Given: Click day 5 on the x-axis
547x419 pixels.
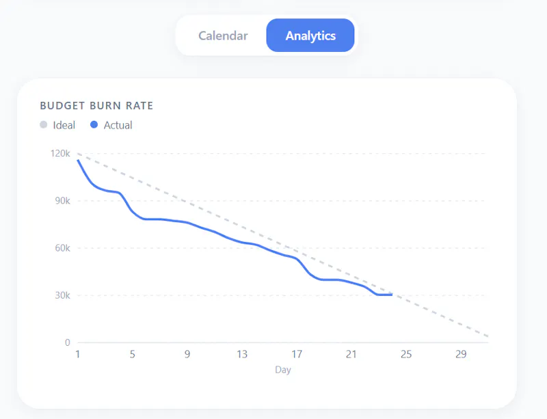Looking at the screenshot, I should tap(133, 355).
